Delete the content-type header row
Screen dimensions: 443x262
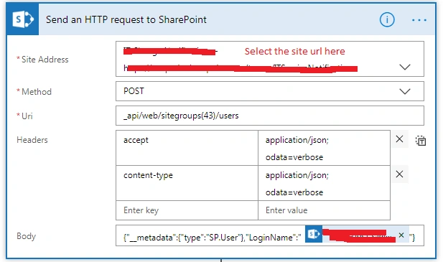click(x=399, y=174)
